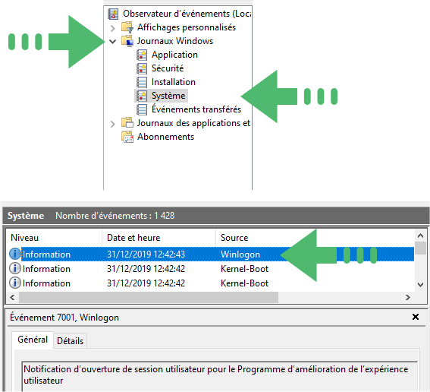This screenshot has width=430, height=392.
Task: Expand the Affichages personnalisés node
Action: tap(112, 28)
